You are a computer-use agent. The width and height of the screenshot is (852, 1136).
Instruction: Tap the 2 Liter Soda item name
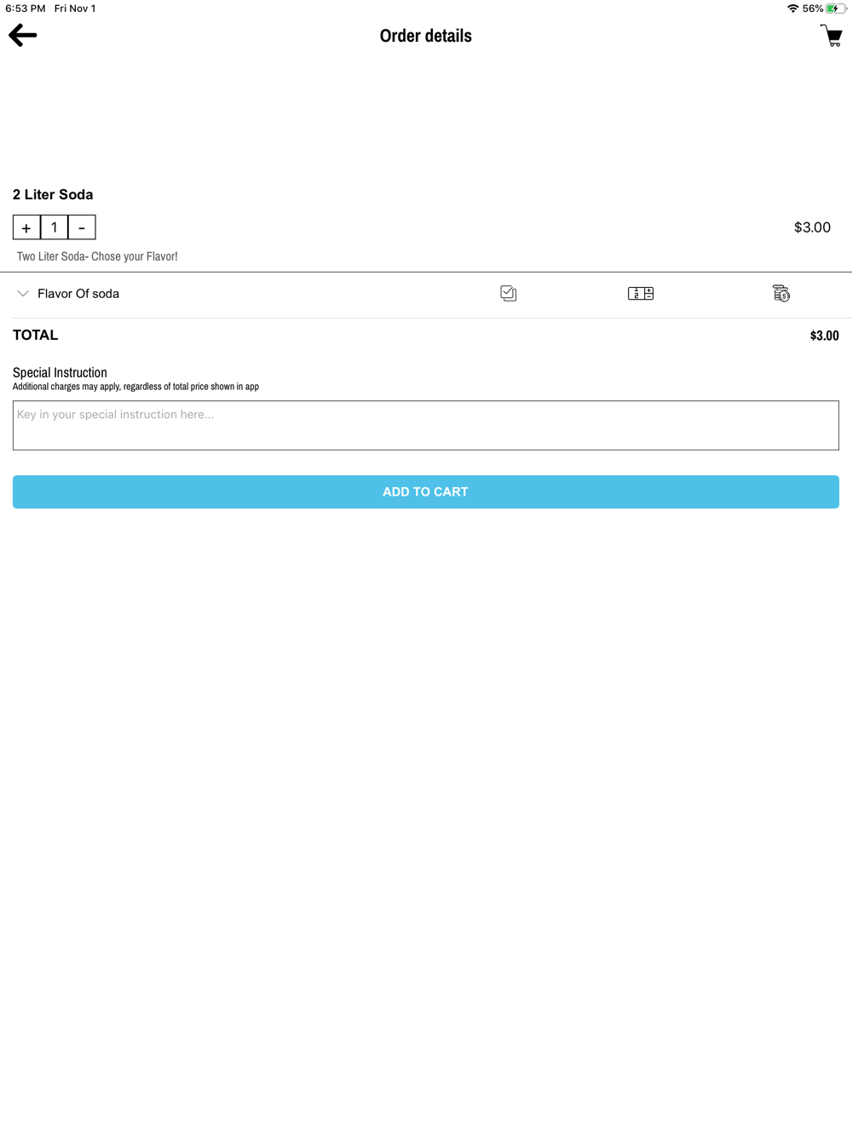click(53, 195)
